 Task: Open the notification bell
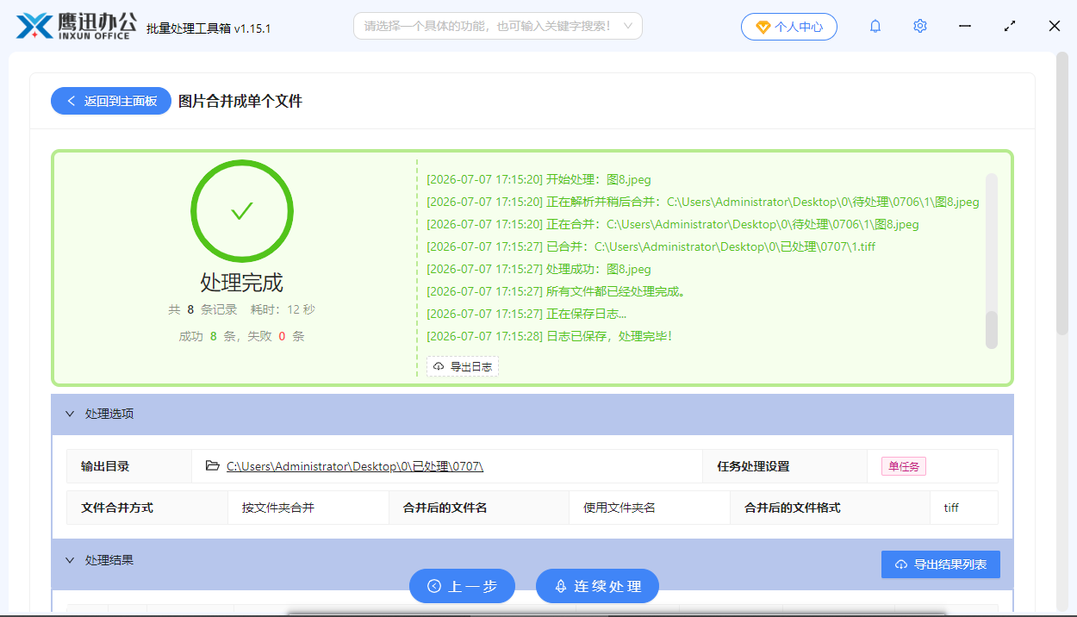point(875,27)
